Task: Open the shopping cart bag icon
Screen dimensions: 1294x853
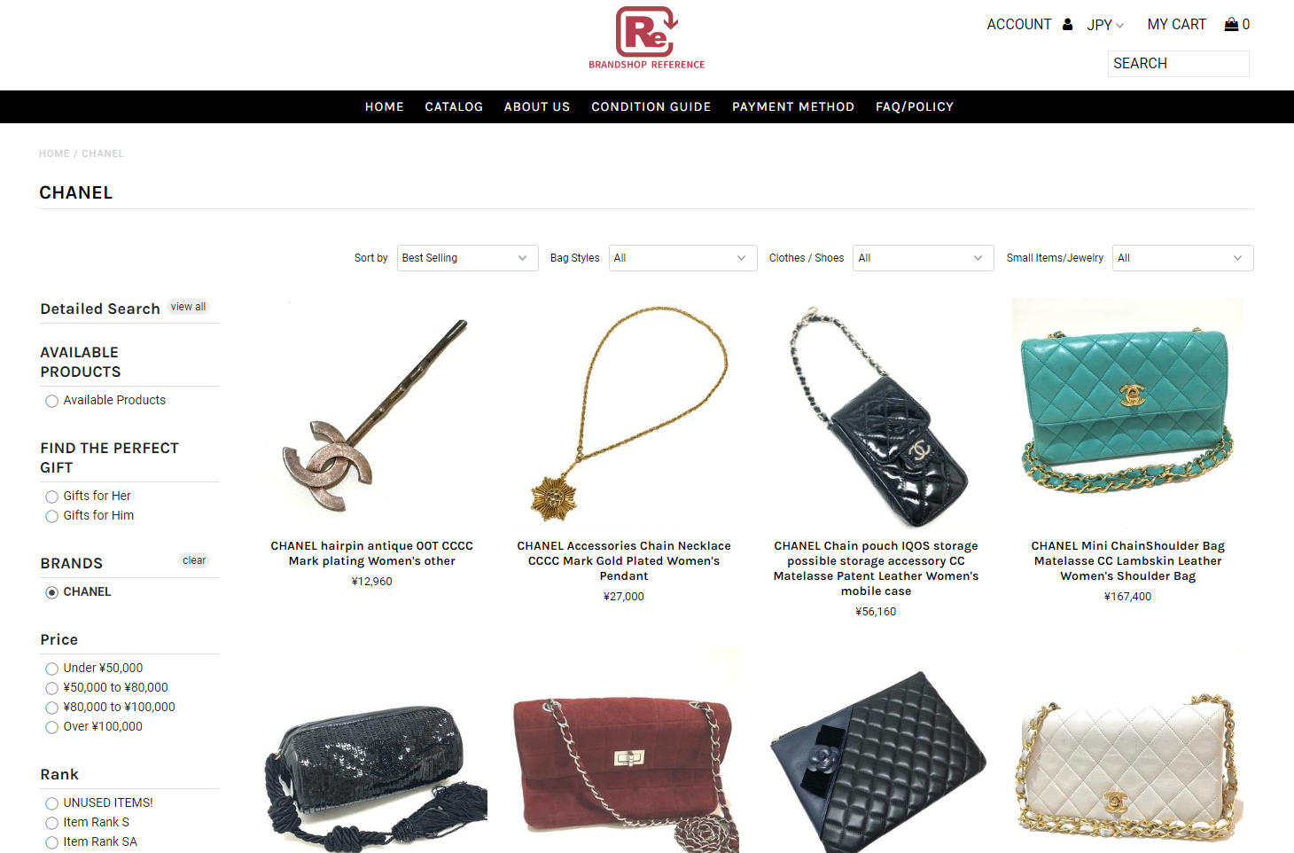Action: click(1231, 24)
